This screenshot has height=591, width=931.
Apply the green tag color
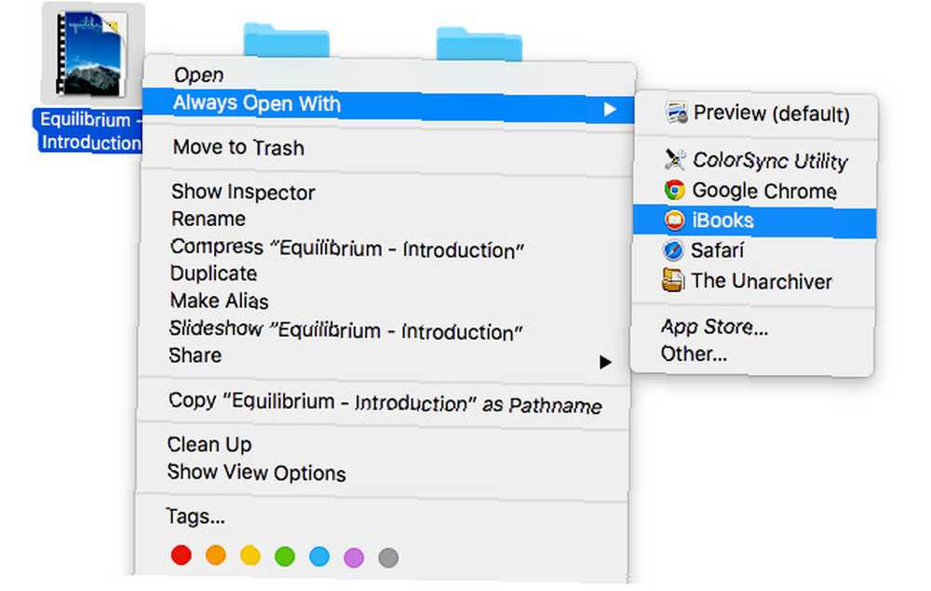pos(285,557)
